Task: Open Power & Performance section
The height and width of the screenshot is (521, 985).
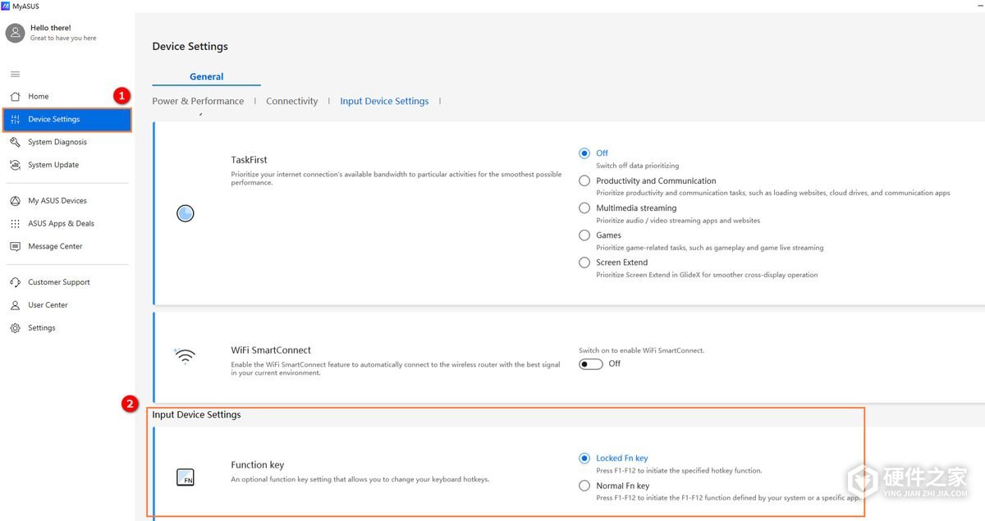Action: click(x=198, y=102)
